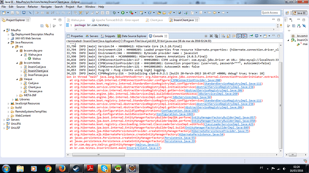Image resolution: width=309 pixels, height=173 pixels.
Task: Maximize the Console view
Action: pyautogui.click(x=279, y=36)
